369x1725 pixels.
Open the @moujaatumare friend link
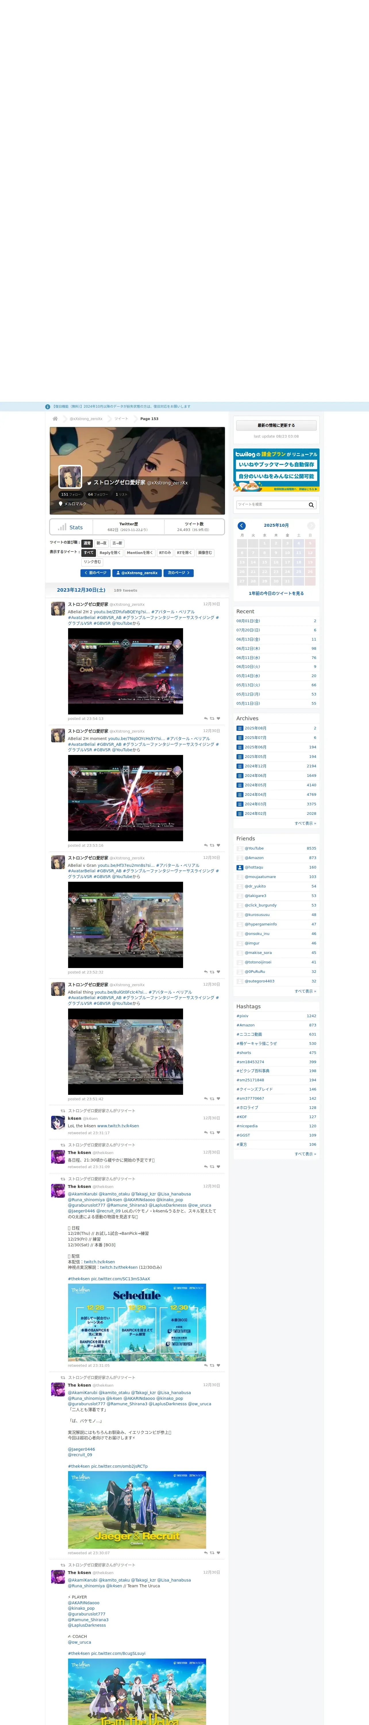260,877
